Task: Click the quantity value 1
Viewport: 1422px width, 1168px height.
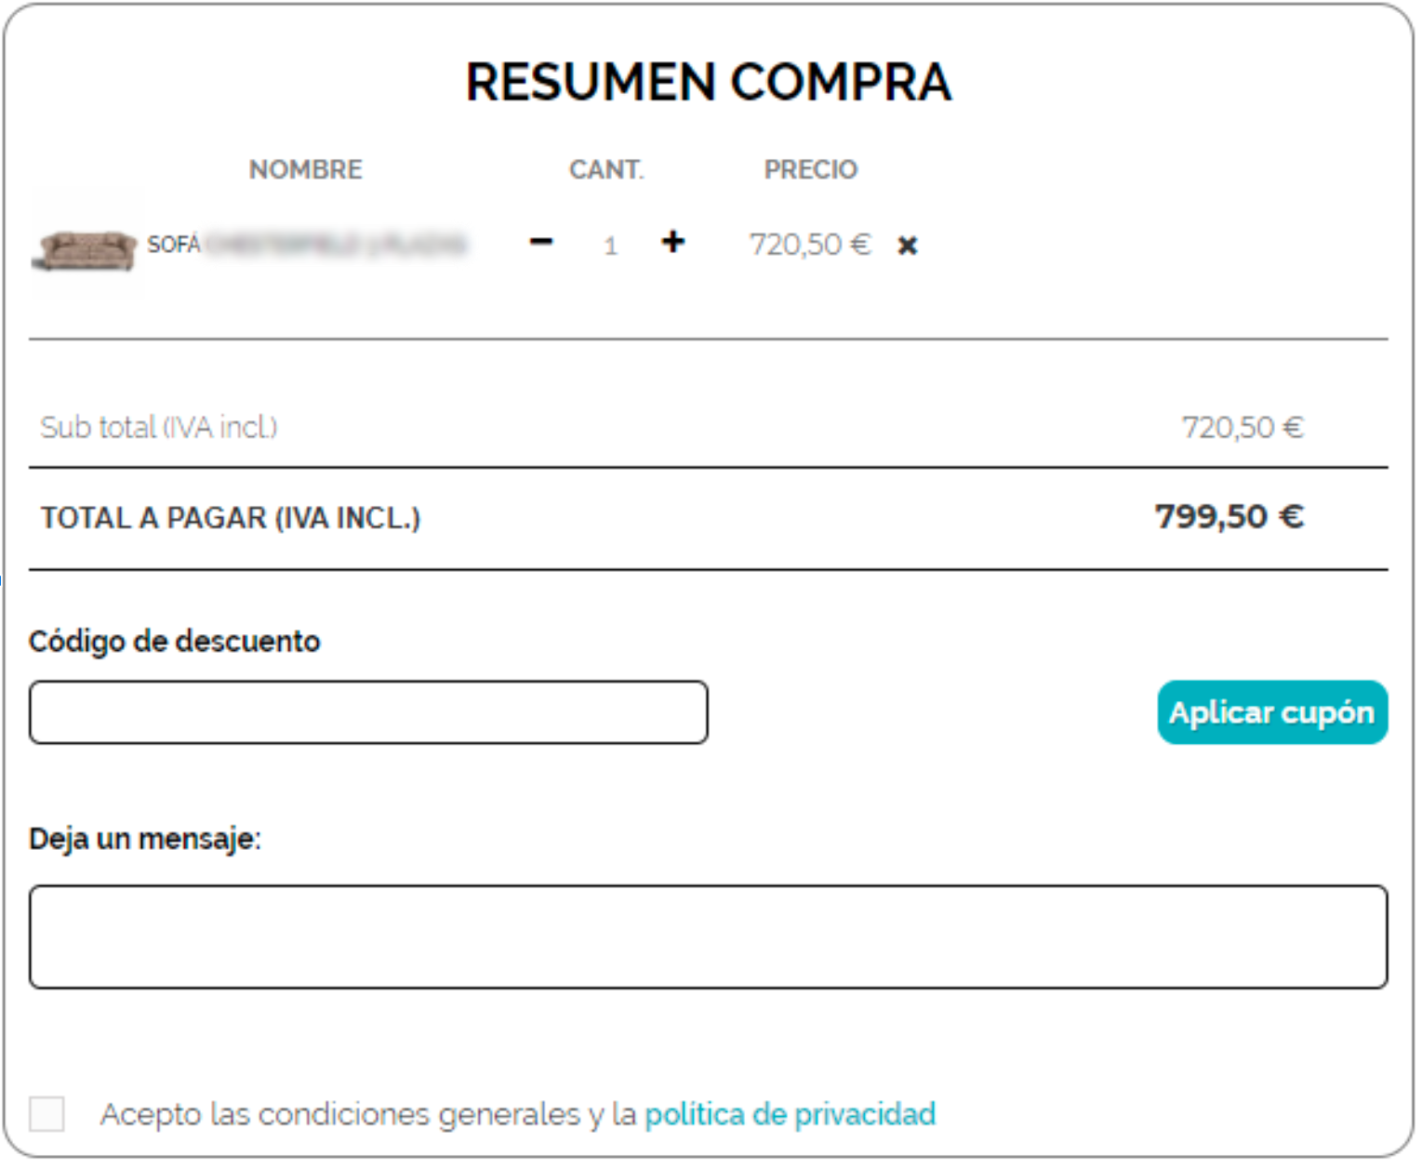Action: pyautogui.click(x=610, y=246)
